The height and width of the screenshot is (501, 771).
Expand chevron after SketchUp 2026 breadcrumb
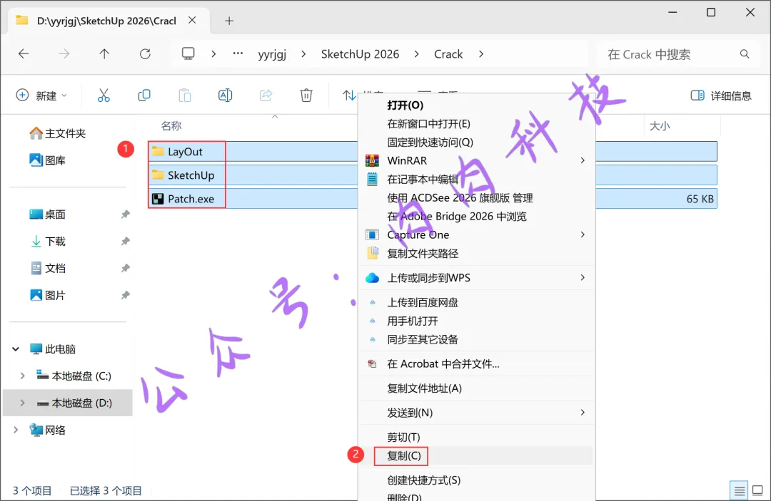(x=416, y=54)
